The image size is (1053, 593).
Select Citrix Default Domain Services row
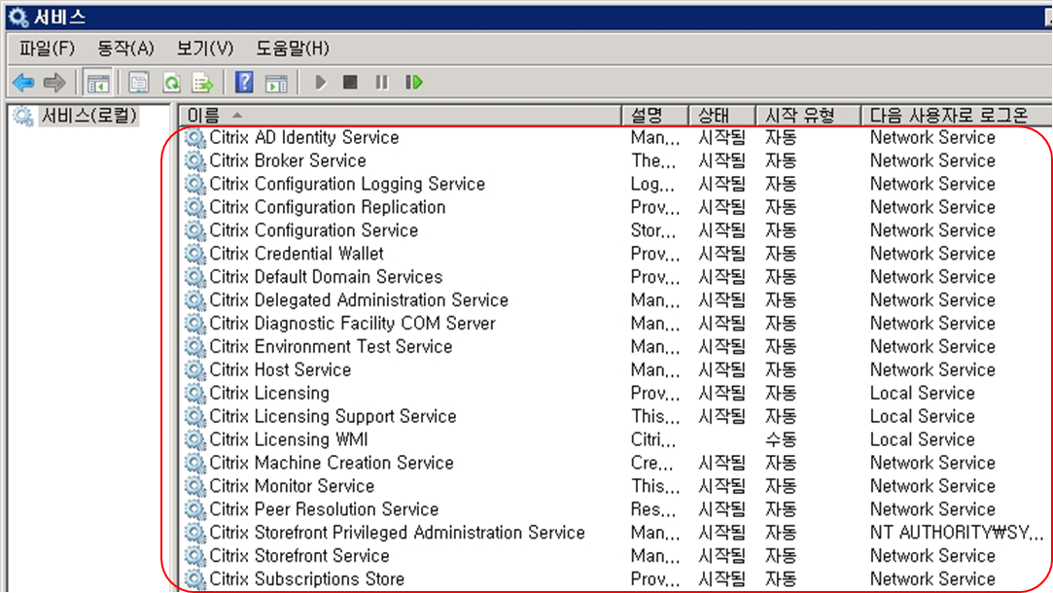pos(614,277)
